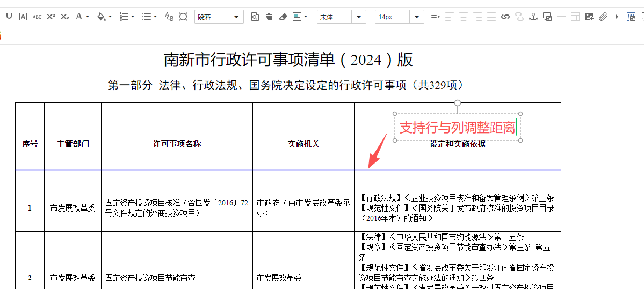Image resolution: width=644 pixels, height=289 pixels.
Task: Click the 许可事项名称 table header cell
Action: [177, 144]
